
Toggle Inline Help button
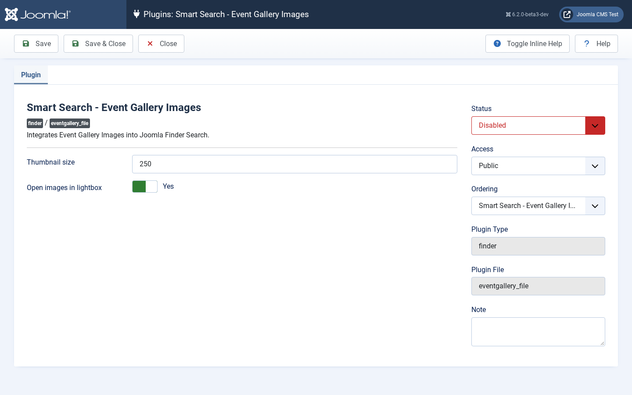528,43
